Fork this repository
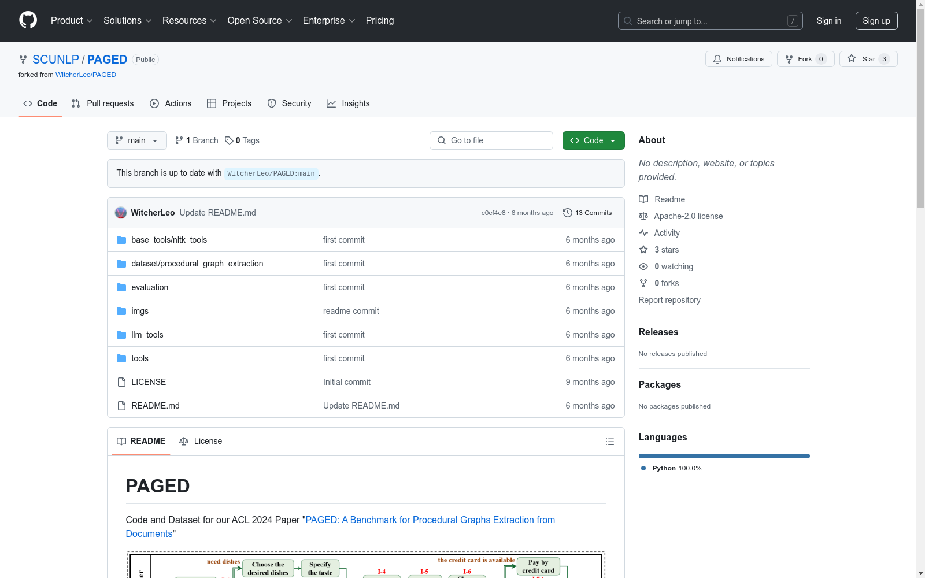The height and width of the screenshot is (578, 925). tap(806, 59)
